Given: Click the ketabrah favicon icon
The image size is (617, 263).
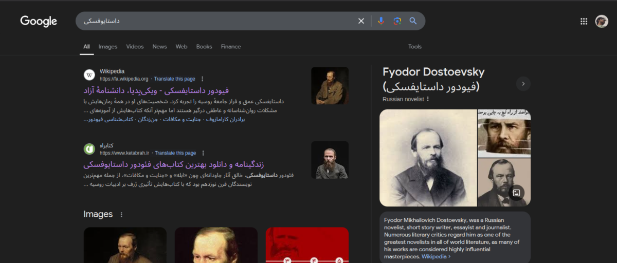Looking at the screenshot, I should coord(89,149).
